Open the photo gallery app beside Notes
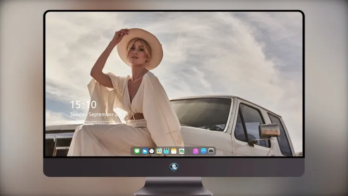 tap(181, 151)
